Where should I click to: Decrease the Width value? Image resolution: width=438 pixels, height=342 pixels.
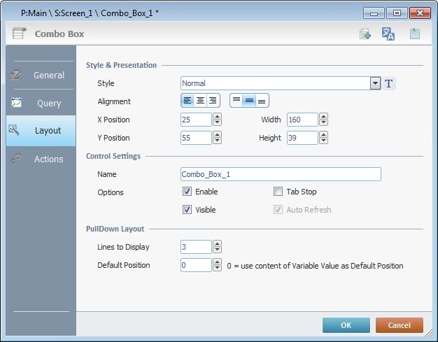point(323,123)
